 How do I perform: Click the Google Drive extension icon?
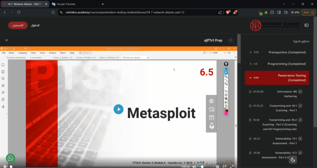266,12
